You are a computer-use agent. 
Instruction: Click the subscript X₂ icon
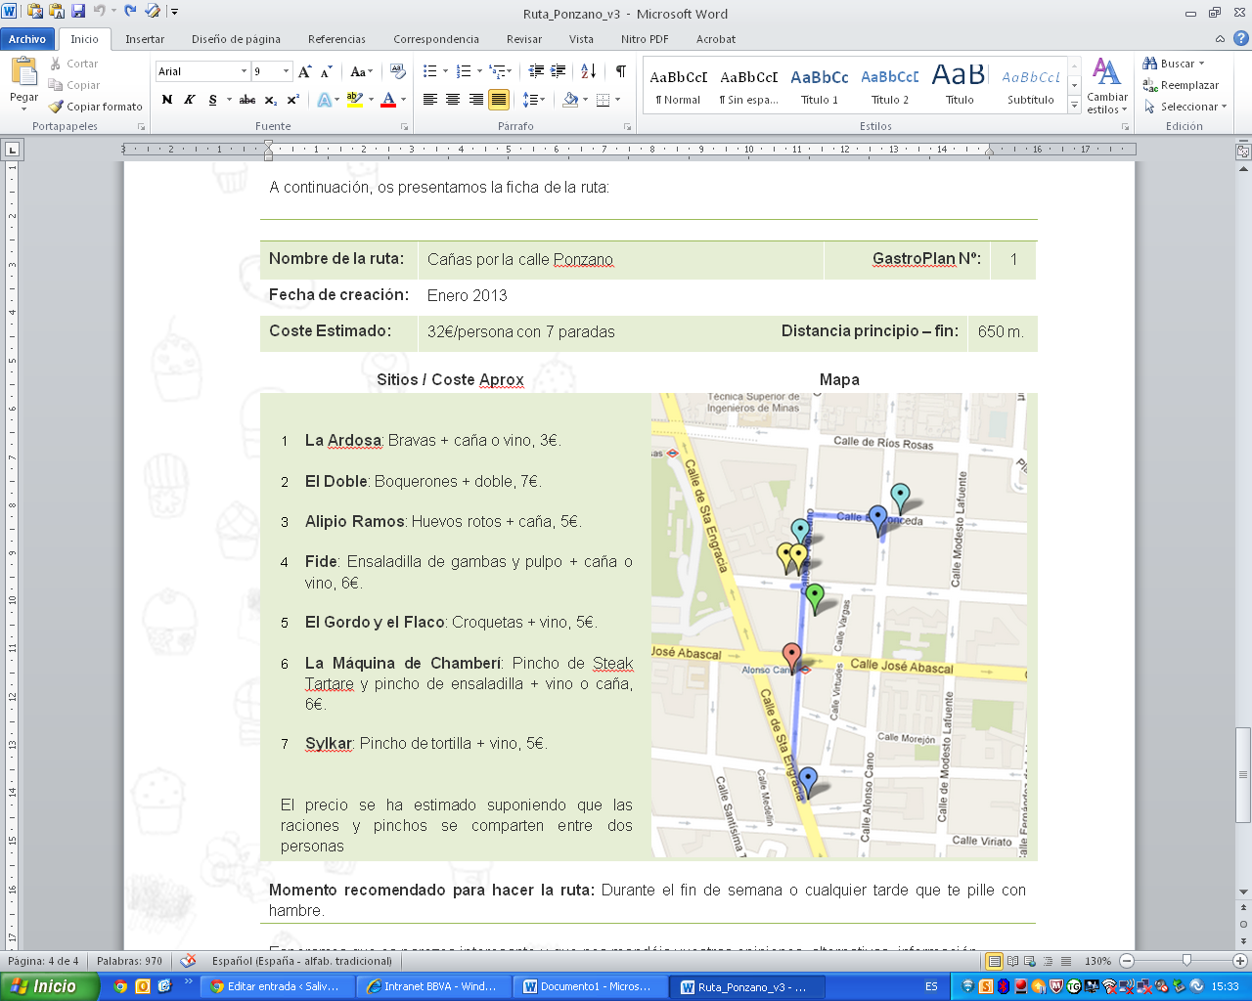coord(270,100)
